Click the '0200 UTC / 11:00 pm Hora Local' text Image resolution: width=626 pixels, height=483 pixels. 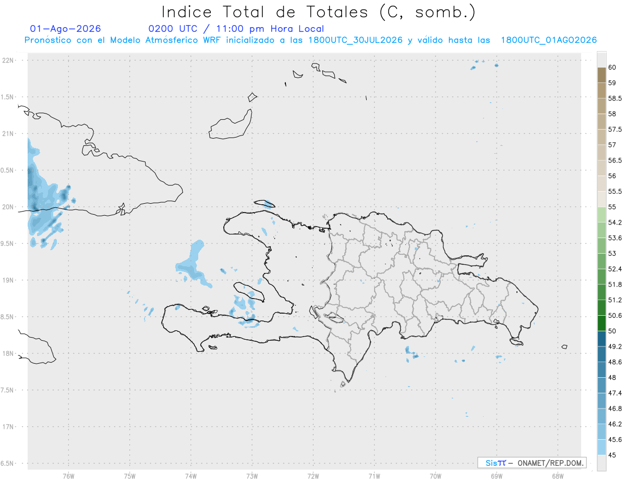(236, 29)
